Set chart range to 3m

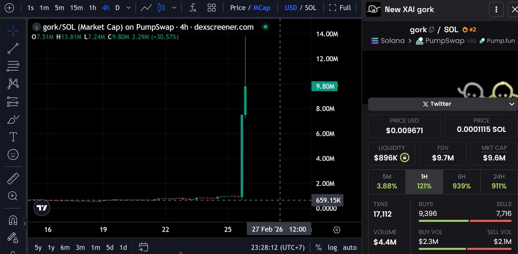[80, 248]
